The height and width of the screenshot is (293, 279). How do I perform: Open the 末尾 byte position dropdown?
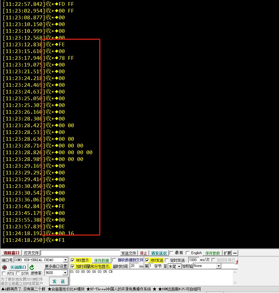point(179,266)
